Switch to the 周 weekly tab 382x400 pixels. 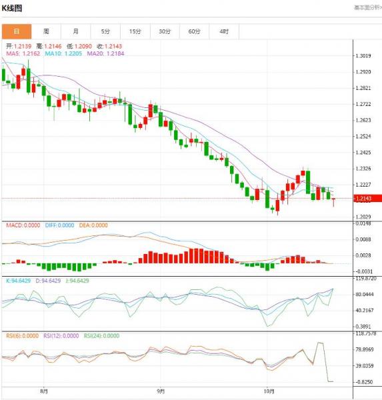click(x=46, y=31)
